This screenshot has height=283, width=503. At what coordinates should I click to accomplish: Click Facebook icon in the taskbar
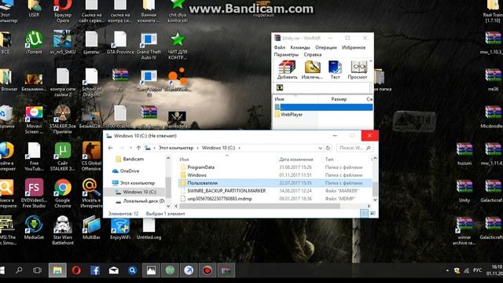(95, 270)
